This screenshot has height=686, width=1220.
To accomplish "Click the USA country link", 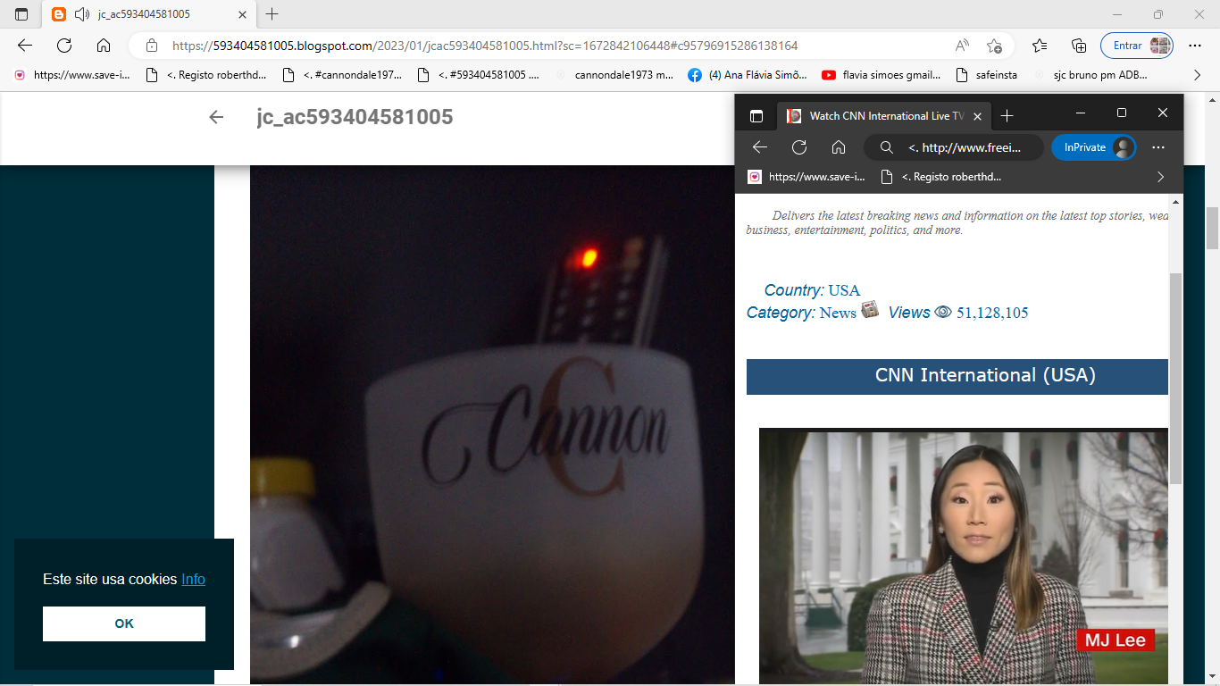I will coord(844,290).
